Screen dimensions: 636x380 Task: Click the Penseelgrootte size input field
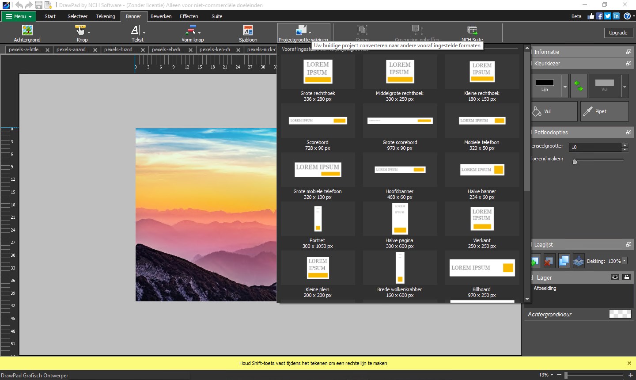pyautogui.click(x=595, y=147)
